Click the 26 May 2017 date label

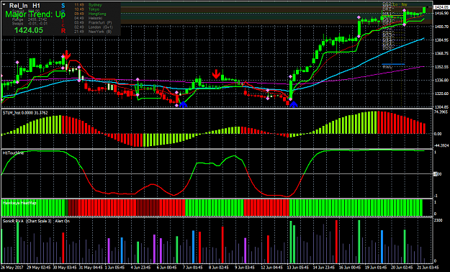pyautogui.click(x=12, y=268)
